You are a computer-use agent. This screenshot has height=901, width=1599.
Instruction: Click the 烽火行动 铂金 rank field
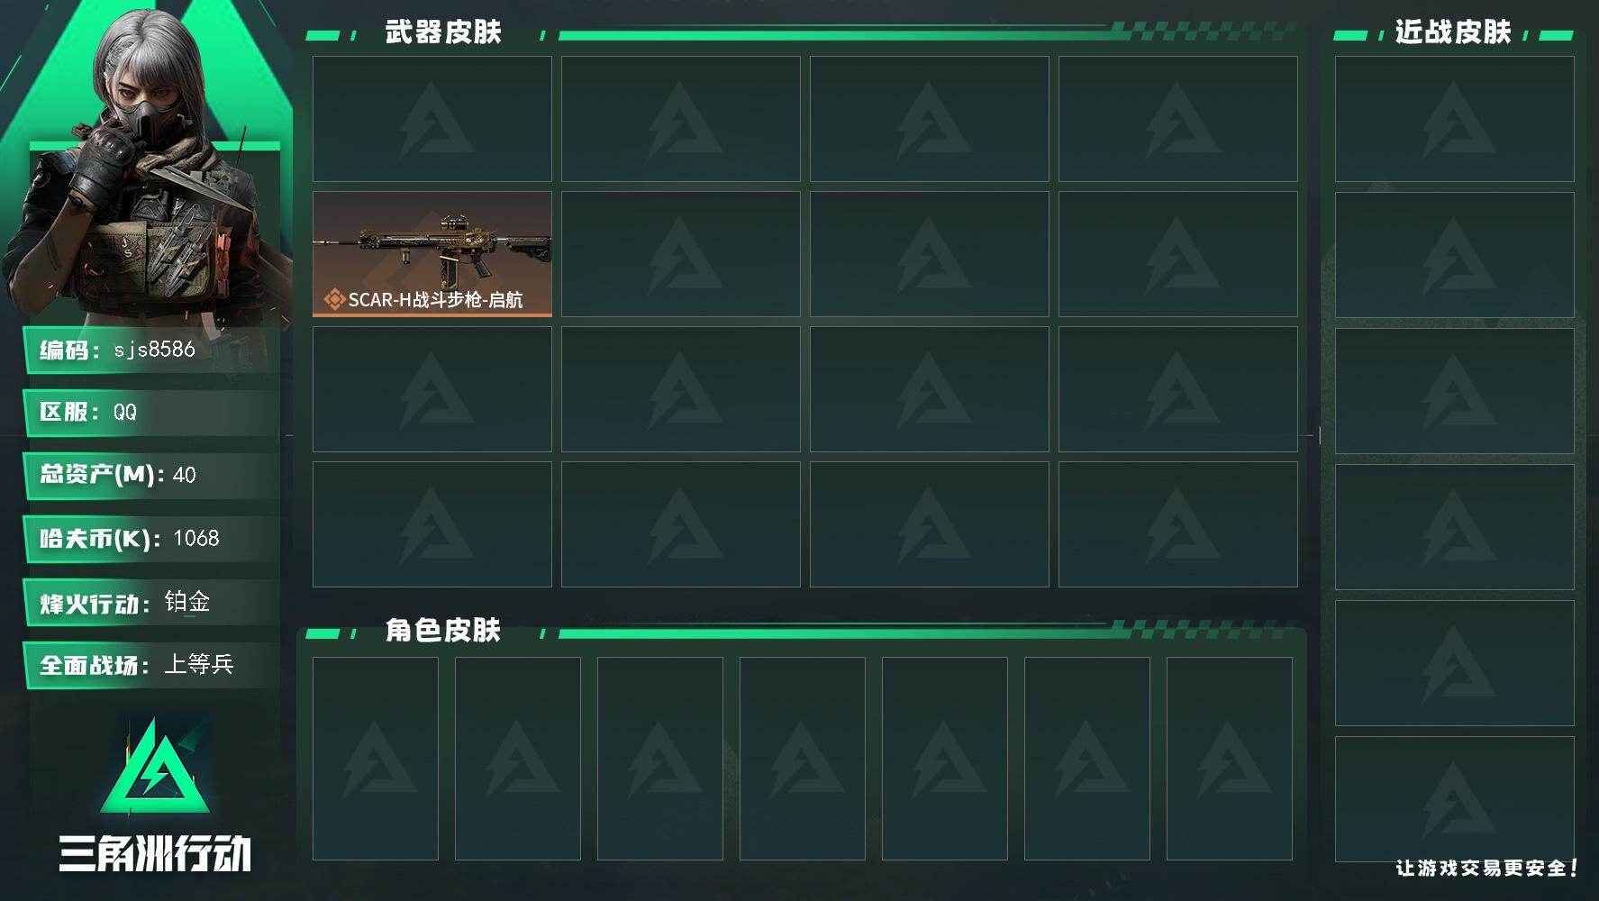[x=151, y=602]
